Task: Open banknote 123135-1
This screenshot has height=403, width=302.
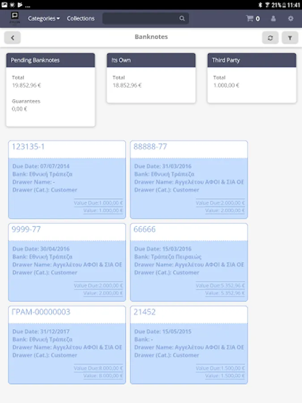Action: coord(67,180)
